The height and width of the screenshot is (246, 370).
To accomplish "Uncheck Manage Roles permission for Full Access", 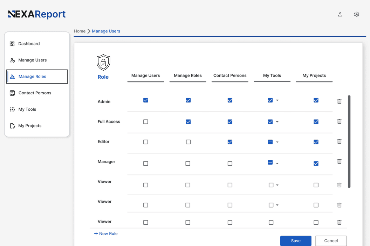I will pos(188,122).
